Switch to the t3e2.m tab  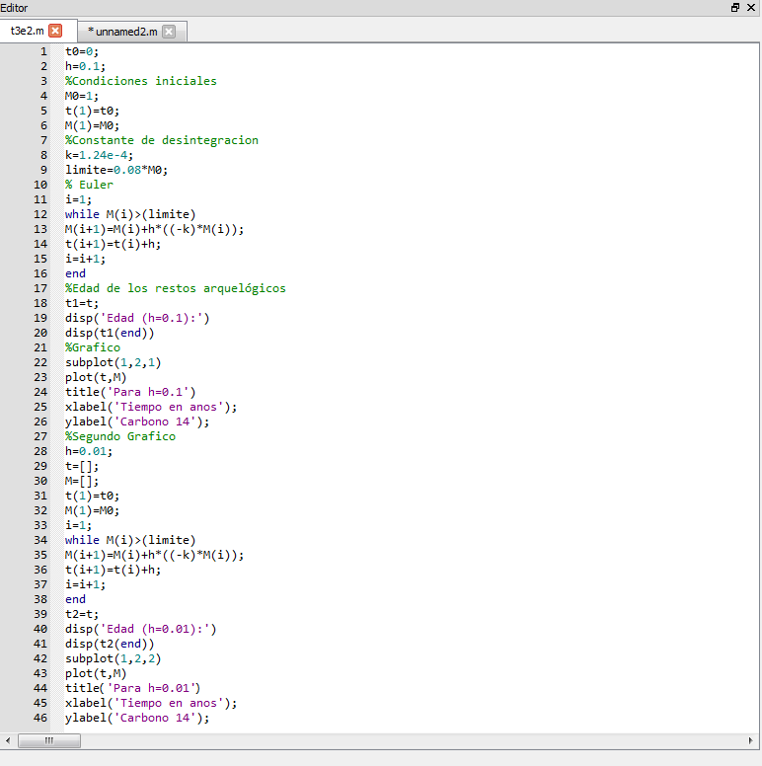point(28,32)
